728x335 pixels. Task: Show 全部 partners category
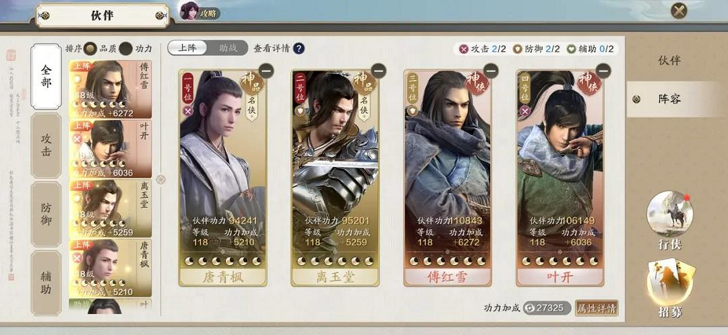[x=46, y=77]
